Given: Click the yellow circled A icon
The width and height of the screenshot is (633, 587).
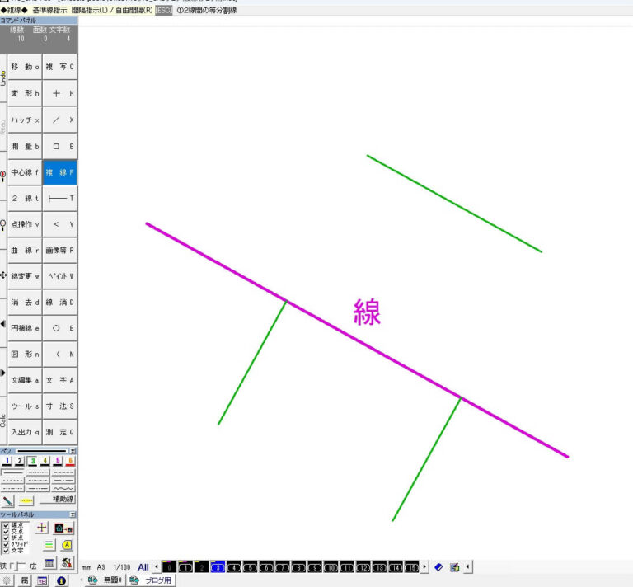Looking at the screenshot, I should click(68, 545).
